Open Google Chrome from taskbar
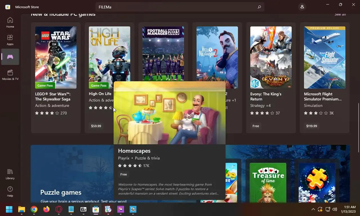360x216 pixels. tap(34, 209)
